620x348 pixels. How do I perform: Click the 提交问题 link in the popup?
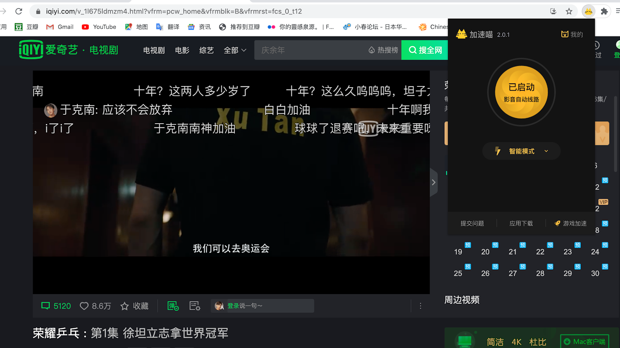472,224
